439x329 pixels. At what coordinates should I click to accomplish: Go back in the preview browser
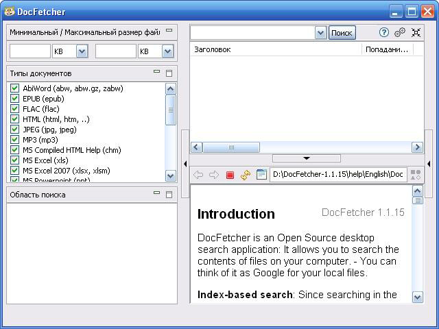pos(198,175)
